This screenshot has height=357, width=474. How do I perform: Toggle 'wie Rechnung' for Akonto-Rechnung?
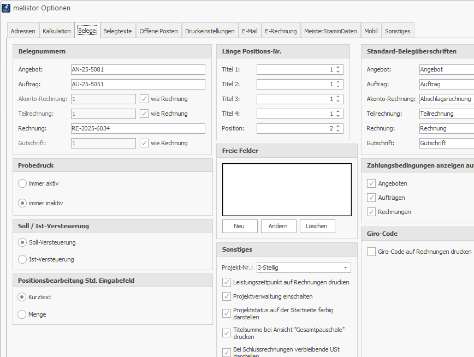tap(144, 99)
